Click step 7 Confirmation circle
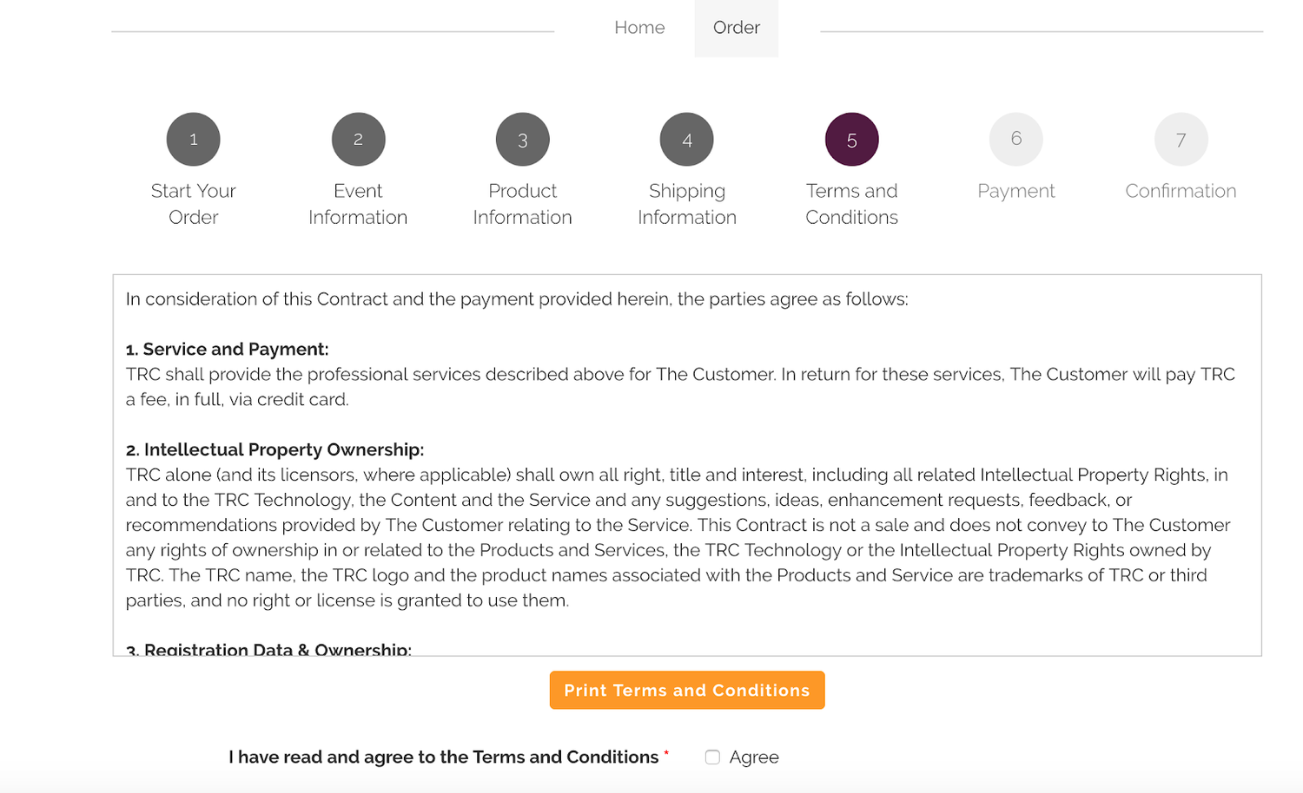Viewport: 1303px width, 793px height. [x=1181, y=139]
